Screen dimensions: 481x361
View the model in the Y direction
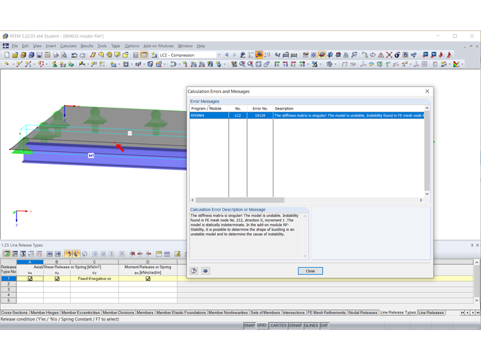tap(285, 64)
